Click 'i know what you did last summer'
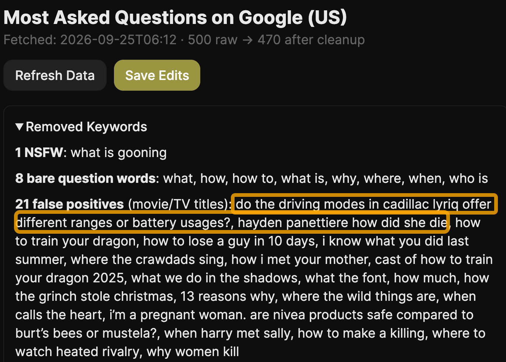This screenshot has height=362, width=506. coord(242,250)
